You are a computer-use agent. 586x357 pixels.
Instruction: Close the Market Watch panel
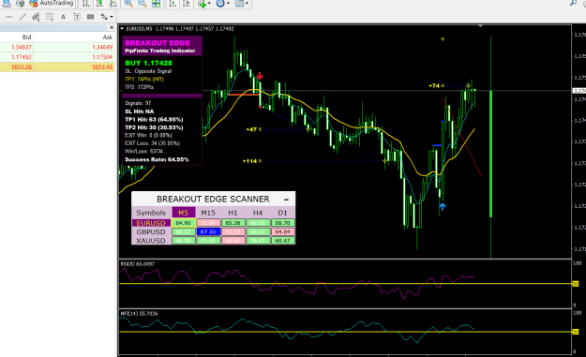click(112, 27)
